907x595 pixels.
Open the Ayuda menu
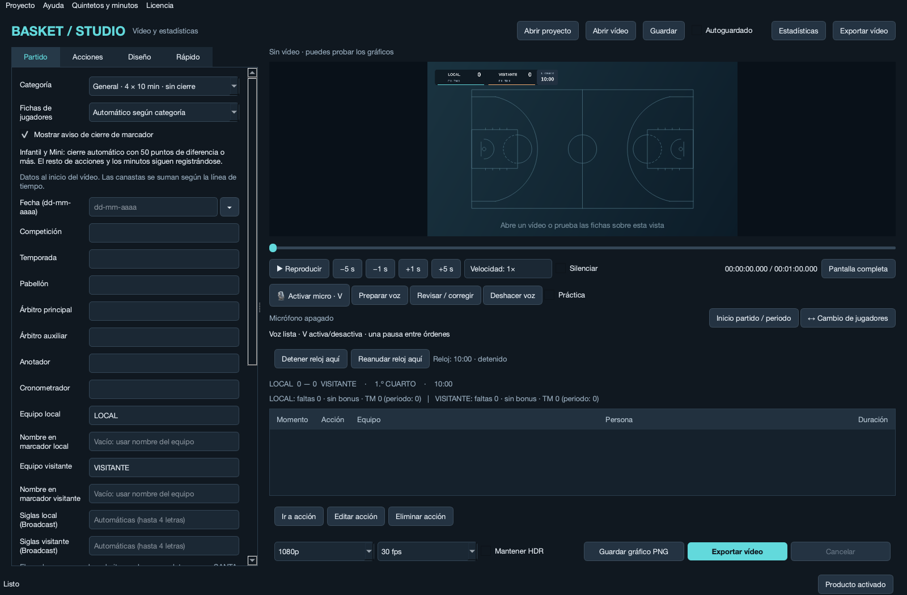[x=53, y=6]
